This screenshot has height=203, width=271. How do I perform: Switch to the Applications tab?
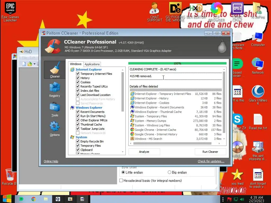(92, 64)
